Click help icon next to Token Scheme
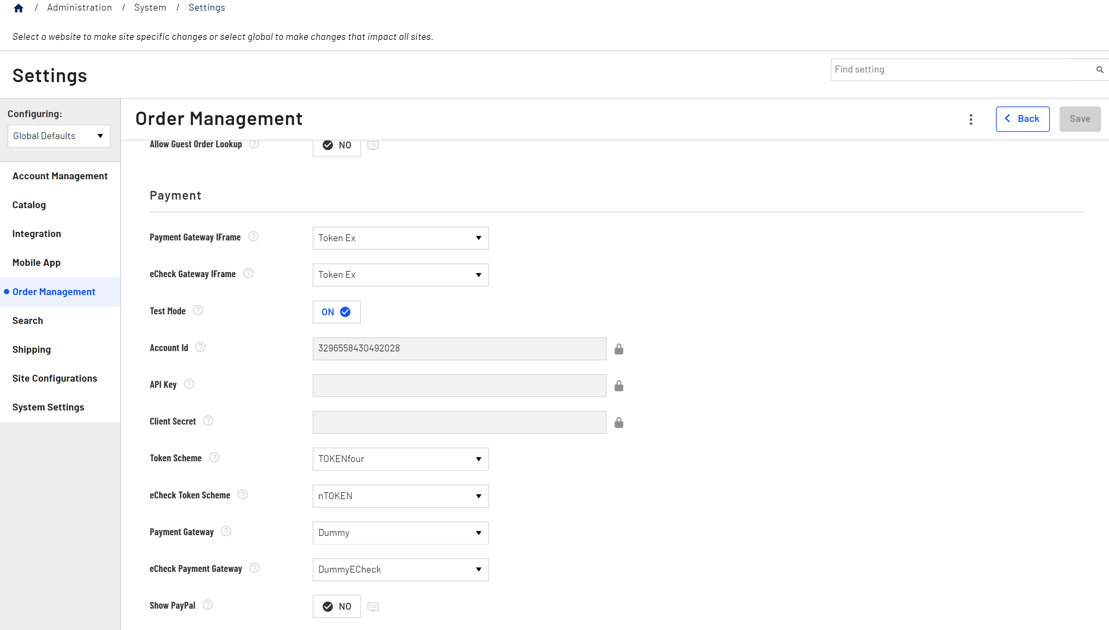The width and height of the screenshot is (1109, 630). point(214,457)
